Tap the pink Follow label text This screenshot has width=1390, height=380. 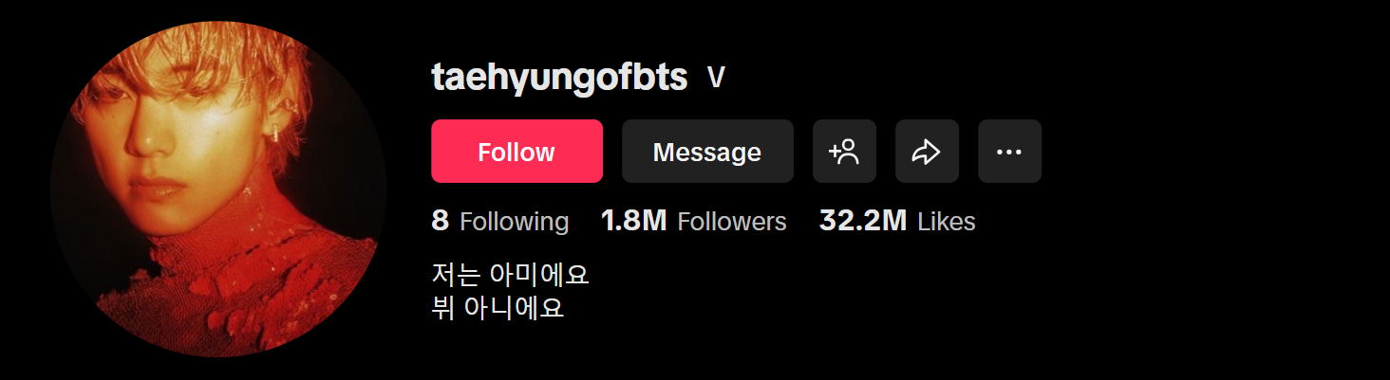pos(517,152)
